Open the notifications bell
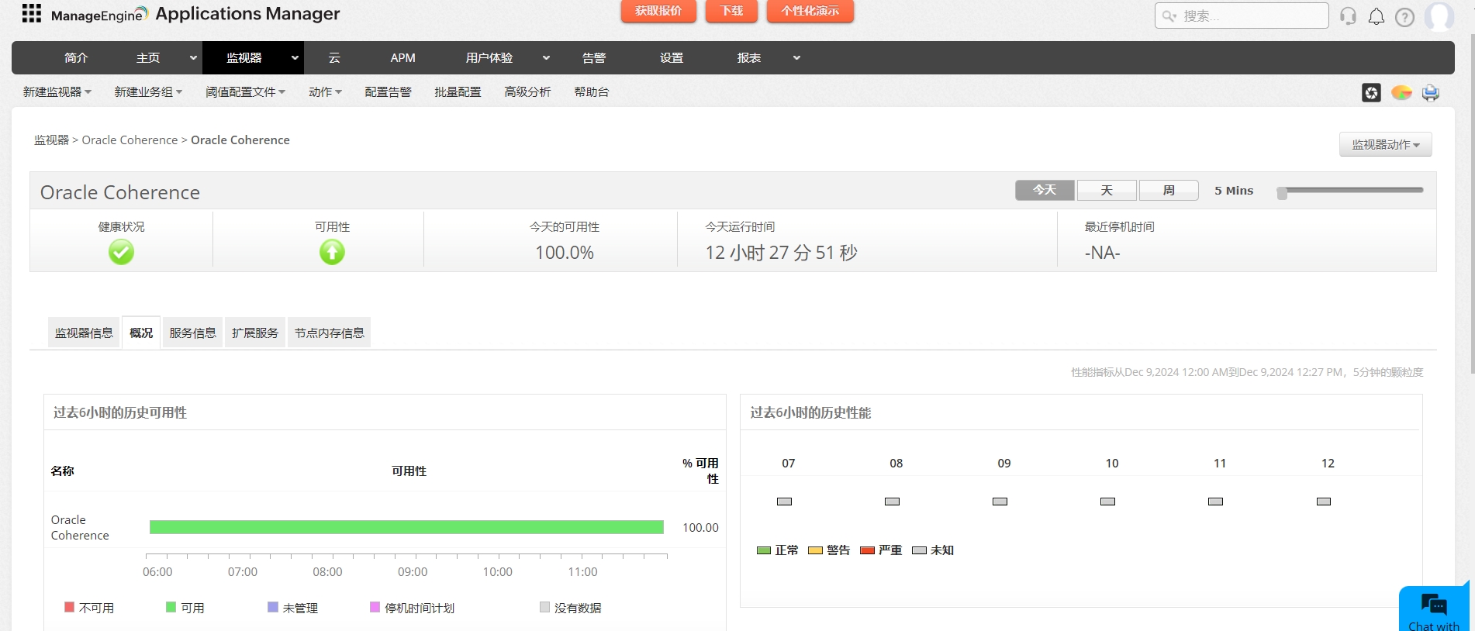1475x631 pixels. click(1377, 16)
